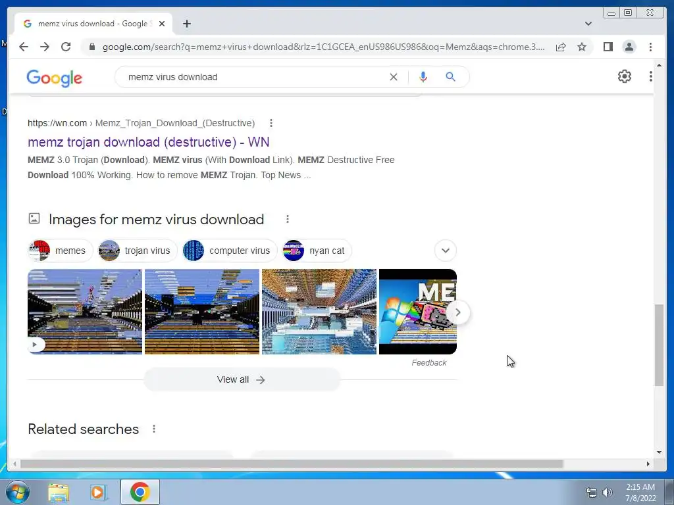Viewport: 674px width, 505px height.
Task: Filter images by memes chip
Action: [x=60, y=251]
